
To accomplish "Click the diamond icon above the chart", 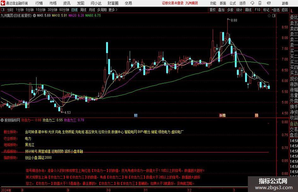I will coord(269,15).
